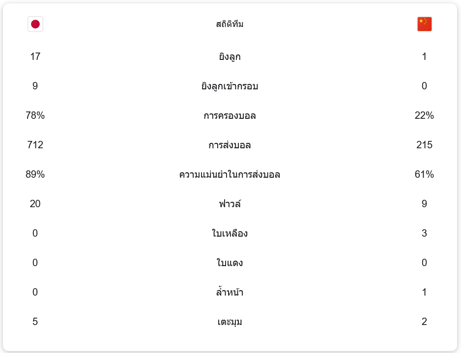Click the ฟาวล์ stat label
Image resolution: width=461 pixels, height=353 pixels.
(230, 204)
